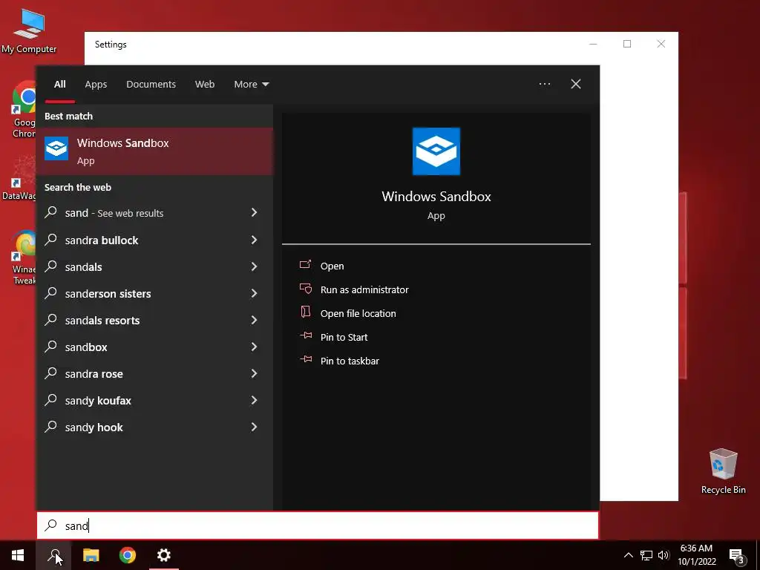760x570 pixels.
Task: Click 'sandals' suggestion text
Action: point(83,267)
